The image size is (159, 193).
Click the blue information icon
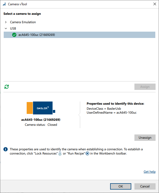pos(6,149)
